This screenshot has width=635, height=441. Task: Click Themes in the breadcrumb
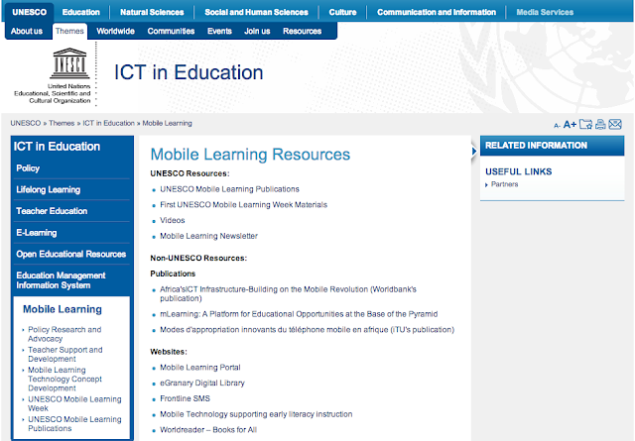point(62,123)
